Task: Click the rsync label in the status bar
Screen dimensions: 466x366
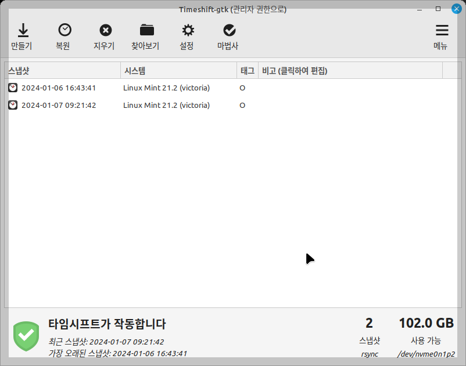Action: 370,354
